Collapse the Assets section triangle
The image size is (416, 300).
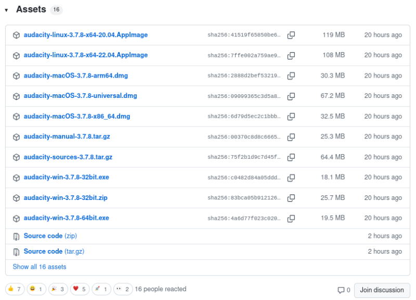[6, 10]
